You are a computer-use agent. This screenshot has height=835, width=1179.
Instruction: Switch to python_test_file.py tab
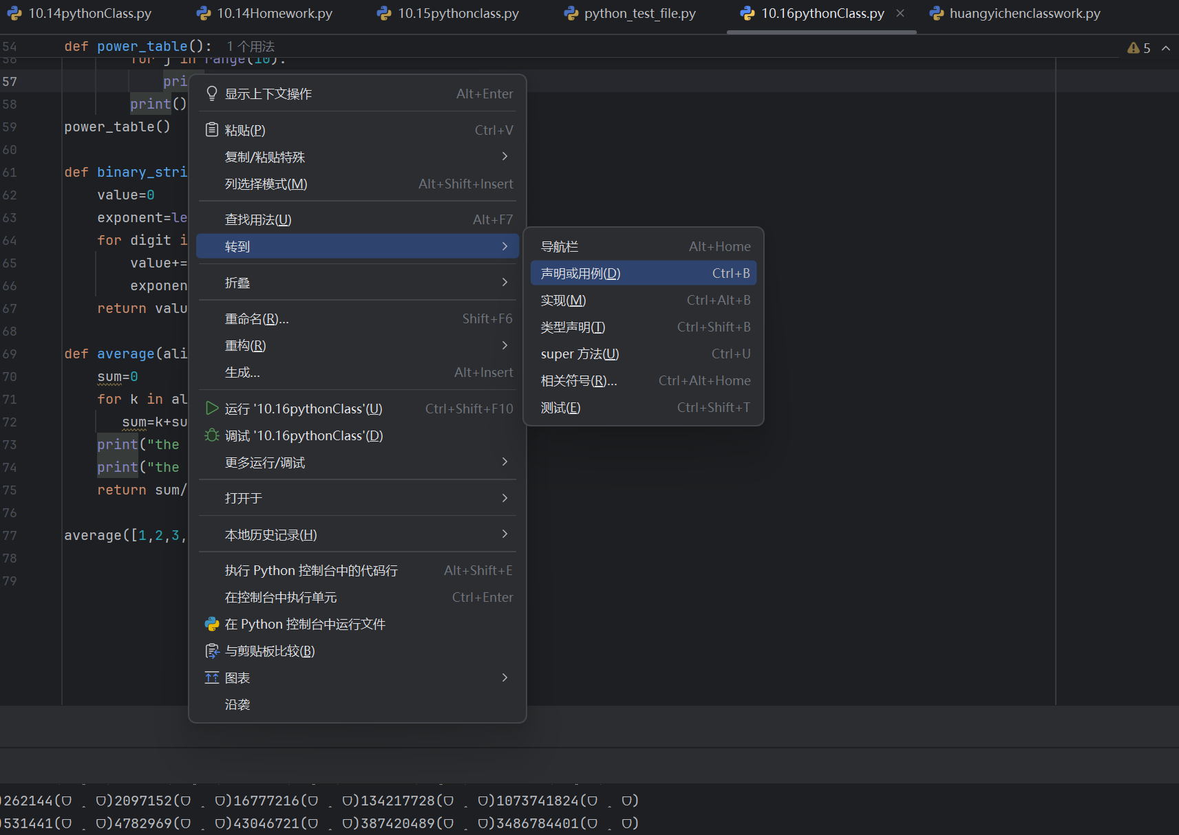[x=640, y=13]
